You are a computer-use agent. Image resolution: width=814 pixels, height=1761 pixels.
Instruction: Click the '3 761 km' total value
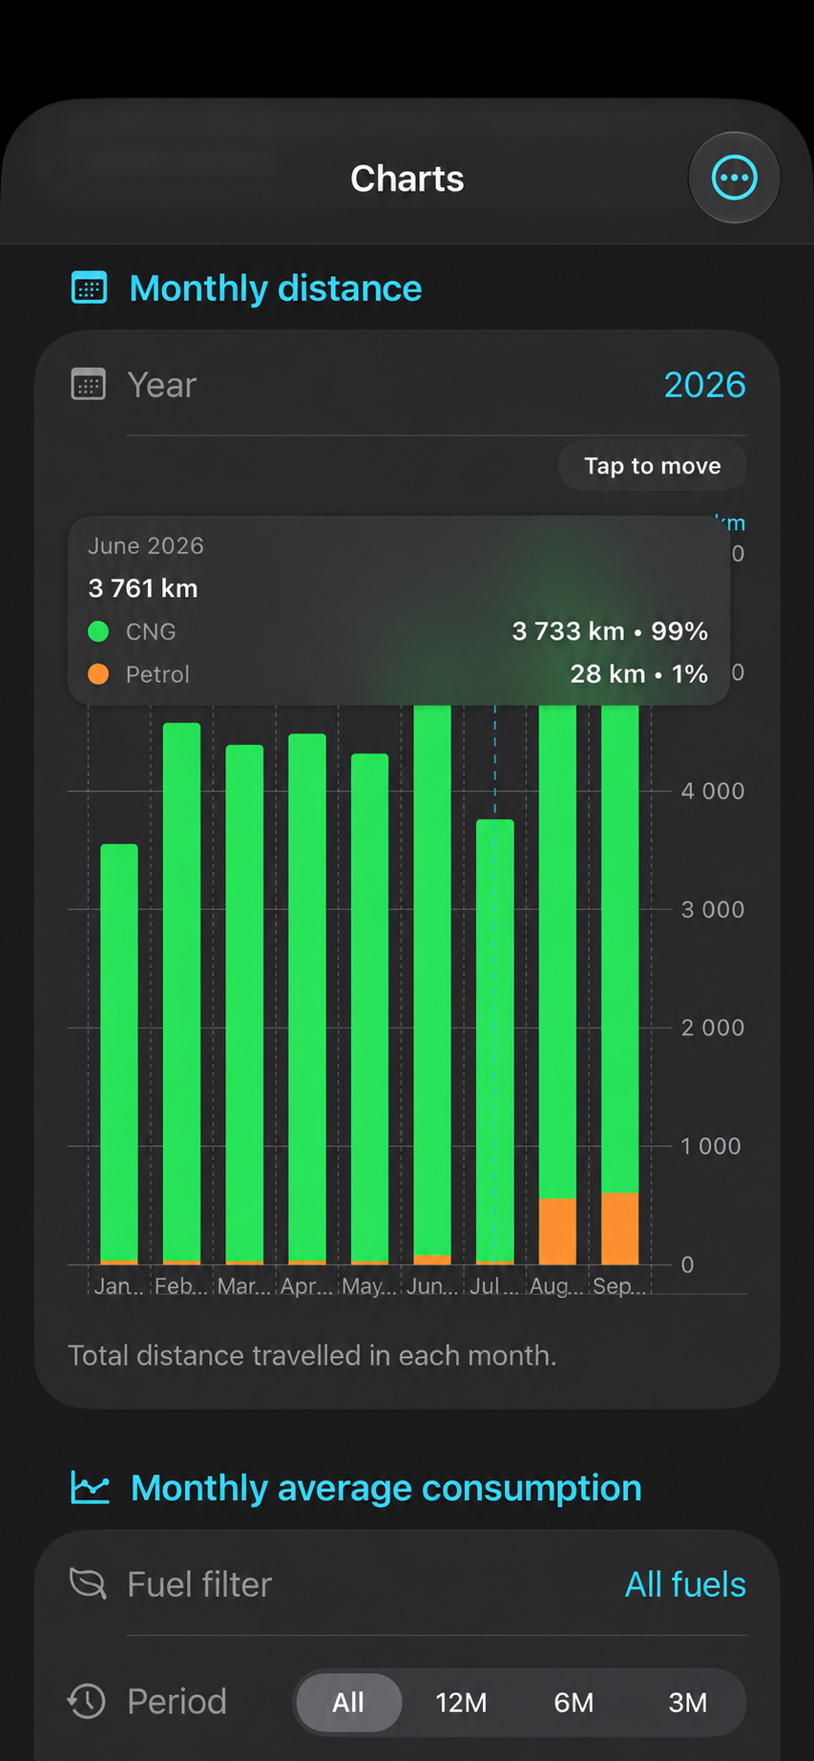pos(143,588)
